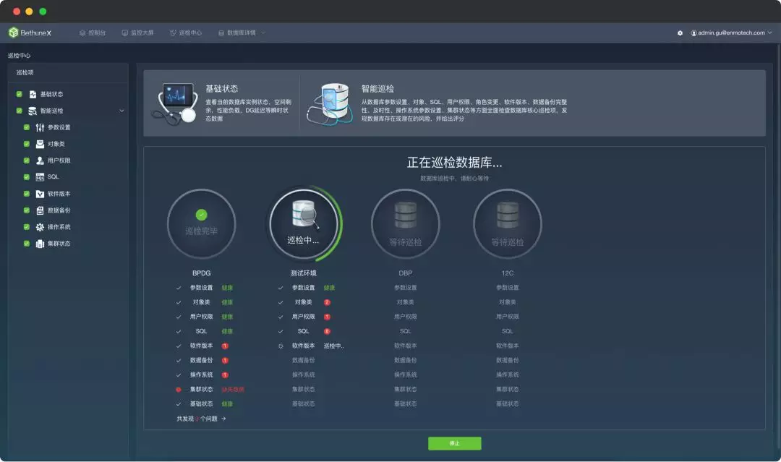Click the red badge for 测试环境 SQL
The image size is (781, 462).
click(x=327, y=332)
